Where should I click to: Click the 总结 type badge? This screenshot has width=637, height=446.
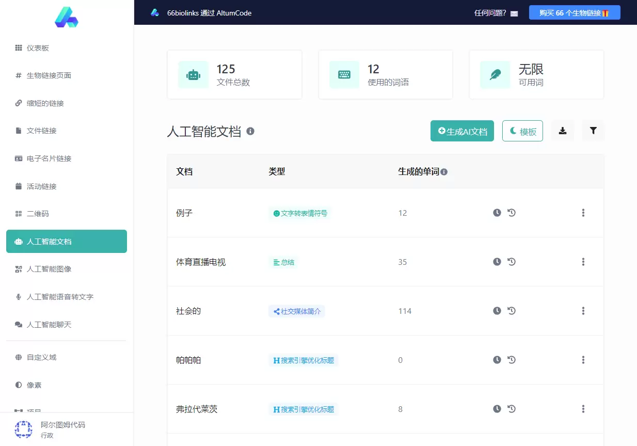click(283, 262)
